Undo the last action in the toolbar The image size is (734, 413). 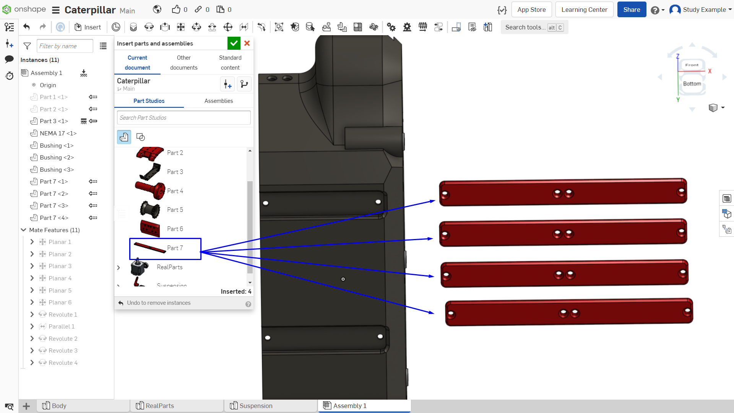[26, 27]
